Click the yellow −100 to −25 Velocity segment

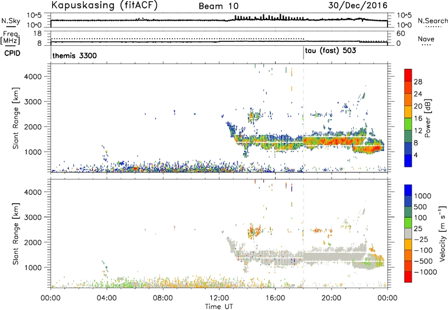click(x=408, y=245)
